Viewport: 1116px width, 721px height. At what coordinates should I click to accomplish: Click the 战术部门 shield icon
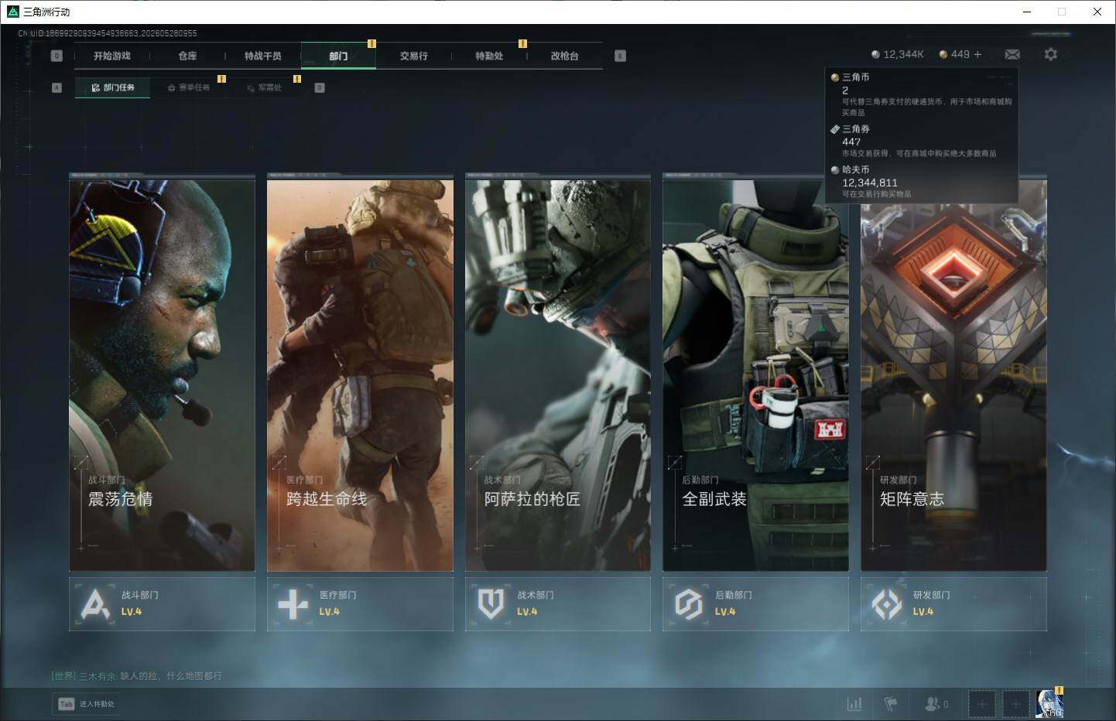[x=491, y=604]
